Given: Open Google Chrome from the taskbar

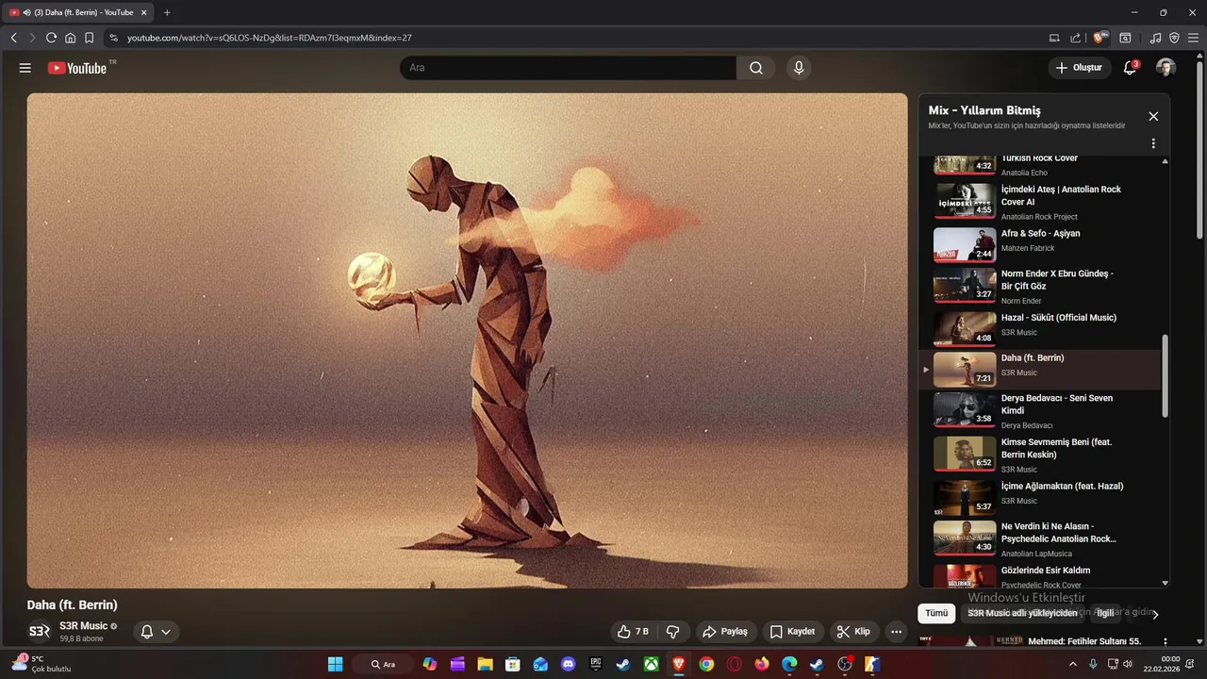Looking at the screenshot, I should point(706,664).
